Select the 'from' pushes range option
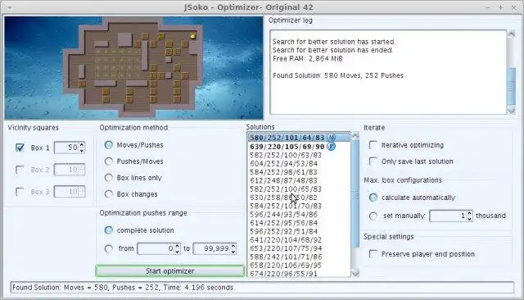The width and height of the screenshot is (524, 300). tap(109, 248)
